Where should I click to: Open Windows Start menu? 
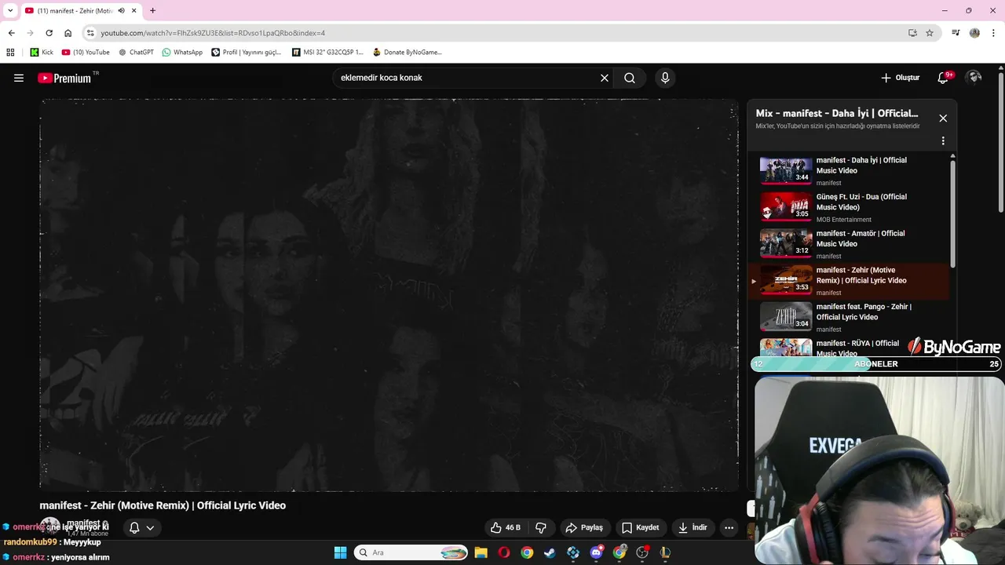[340, 552]
